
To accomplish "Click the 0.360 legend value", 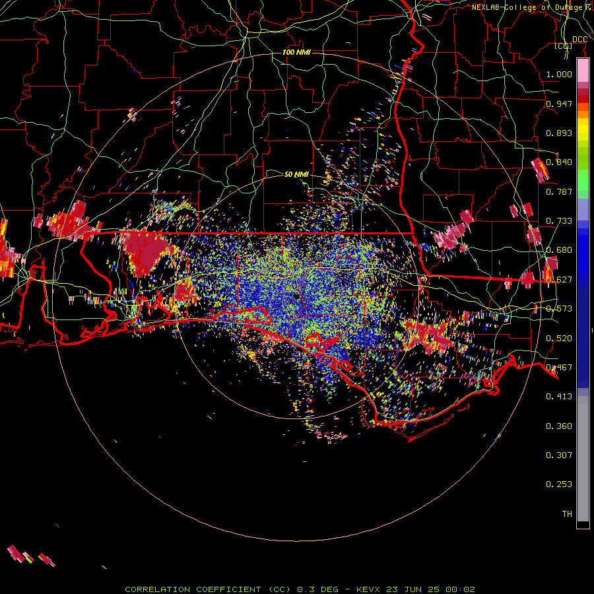I will [x=559, y=426].
